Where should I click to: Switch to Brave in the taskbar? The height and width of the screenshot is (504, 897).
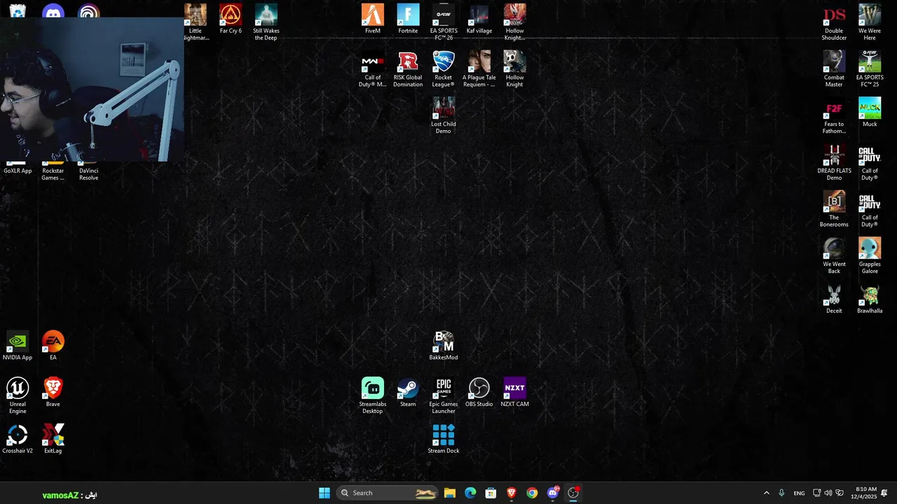pyautogui.click(x=512, y=493)
